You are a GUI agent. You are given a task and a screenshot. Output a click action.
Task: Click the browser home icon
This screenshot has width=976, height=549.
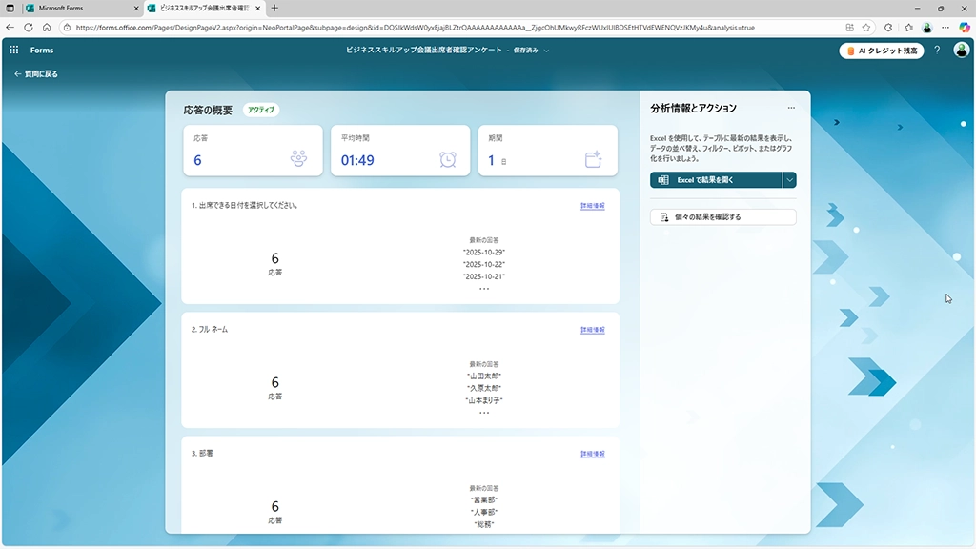tap(46, 28)
